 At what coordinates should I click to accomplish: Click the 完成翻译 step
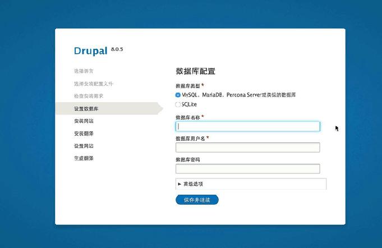tap(84, 158)
